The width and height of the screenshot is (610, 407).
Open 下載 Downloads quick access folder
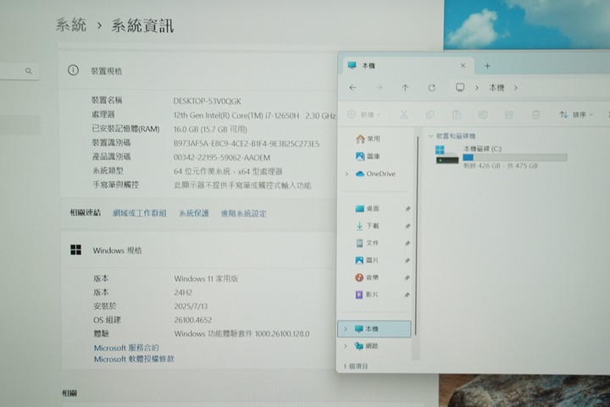[367, 226]
